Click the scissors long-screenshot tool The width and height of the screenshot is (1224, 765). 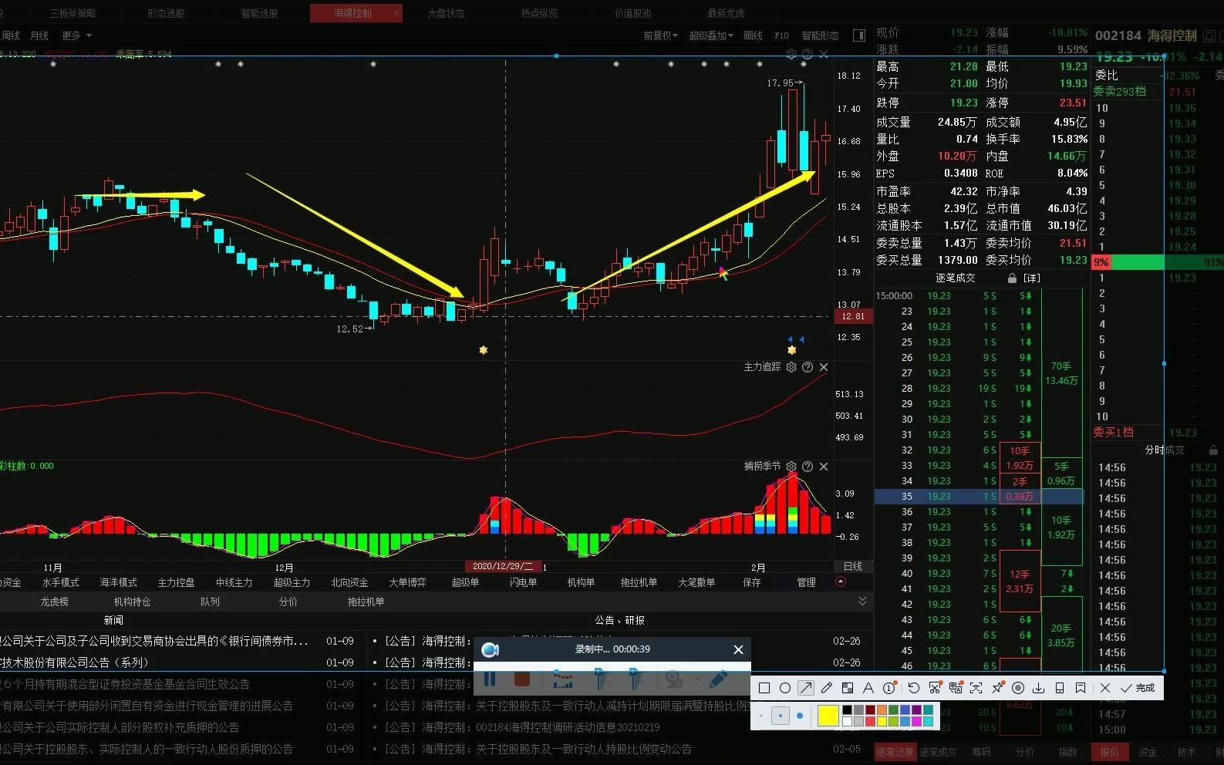click(x=935, y=688)
